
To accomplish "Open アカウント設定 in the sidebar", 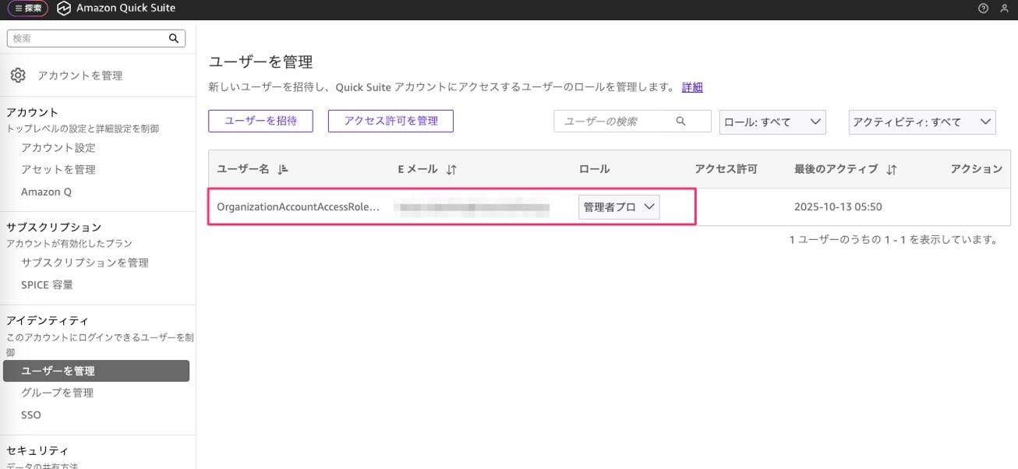I will tap(58, 148).
